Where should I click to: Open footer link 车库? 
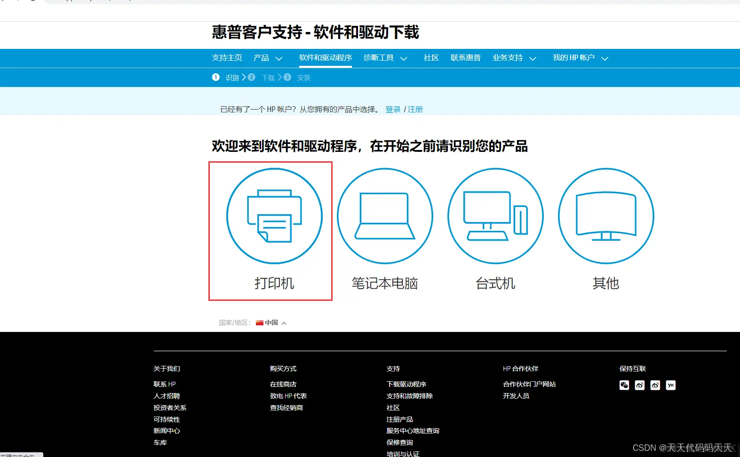160,442
